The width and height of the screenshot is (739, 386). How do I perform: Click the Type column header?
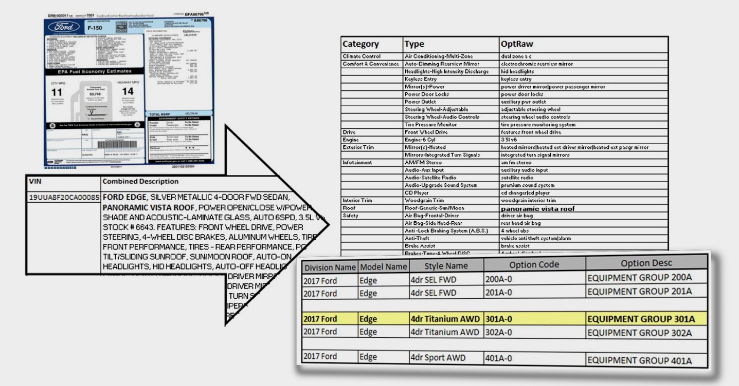[450, 44]
